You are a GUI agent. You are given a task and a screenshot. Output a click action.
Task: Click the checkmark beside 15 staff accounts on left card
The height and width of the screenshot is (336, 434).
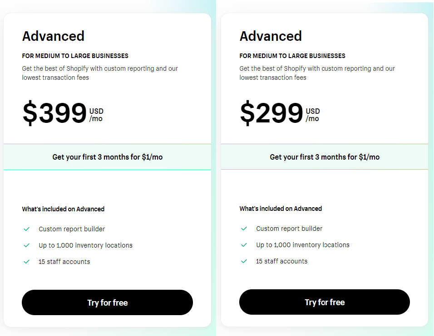coord(26,262)
